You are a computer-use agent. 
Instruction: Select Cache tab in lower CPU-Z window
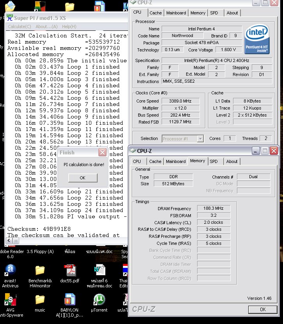point(155,161)
